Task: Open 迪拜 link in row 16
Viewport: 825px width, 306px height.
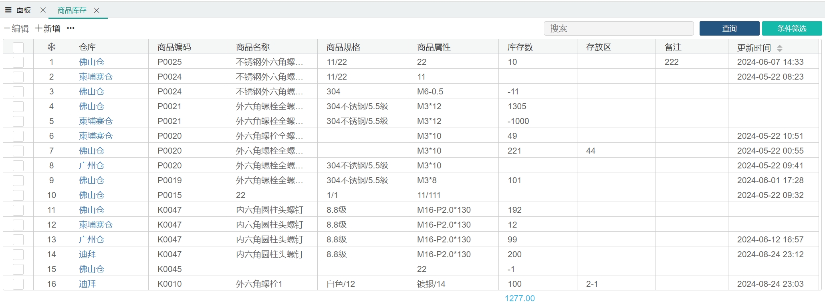Action: pos(87,284)
